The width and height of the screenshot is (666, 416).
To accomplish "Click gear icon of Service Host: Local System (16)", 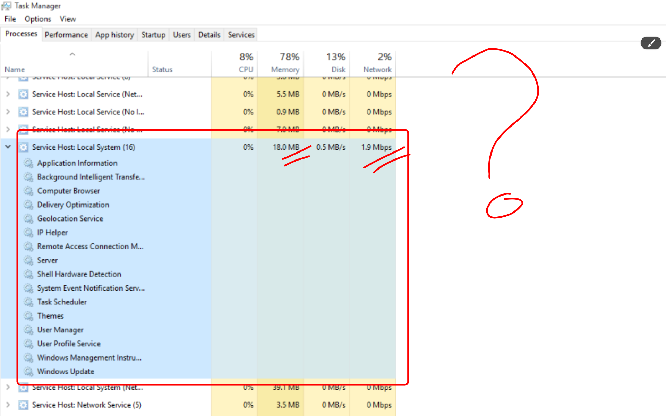I will (x=23, y=147).
